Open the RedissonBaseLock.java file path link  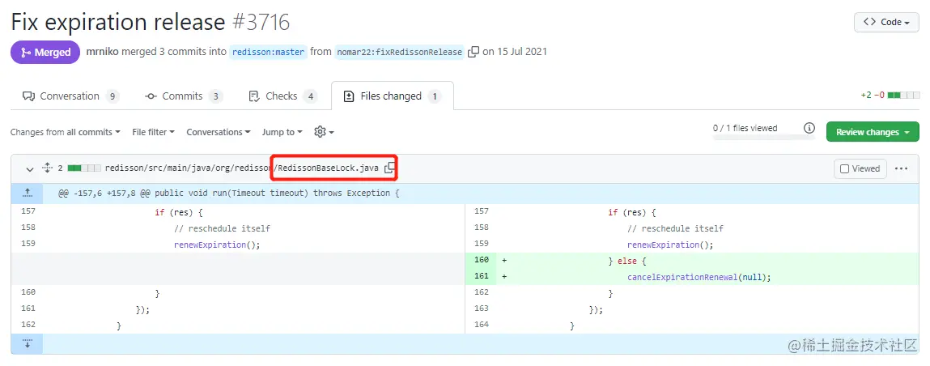tap(241, 168)
